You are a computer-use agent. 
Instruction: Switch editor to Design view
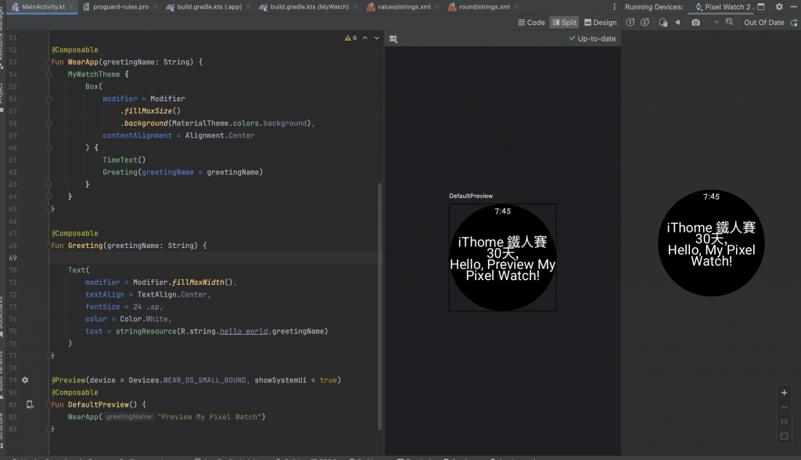point(600,23)
